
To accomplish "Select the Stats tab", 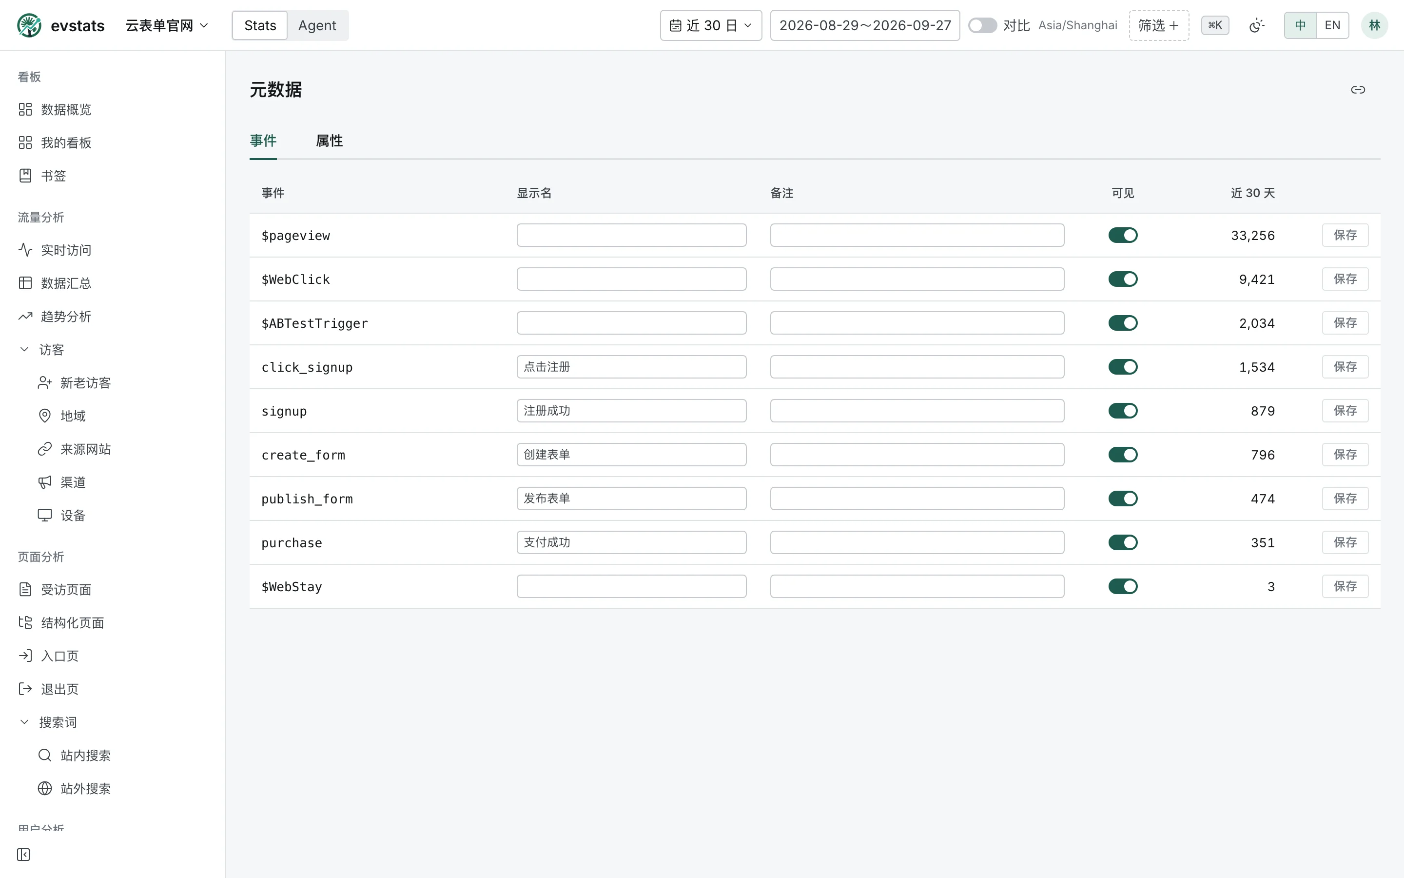I will 260,25.
